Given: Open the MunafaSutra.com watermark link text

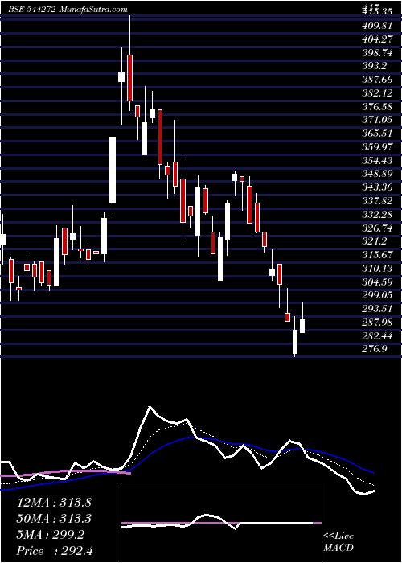Looking at the screenshot, I should [x=92, y=10].
